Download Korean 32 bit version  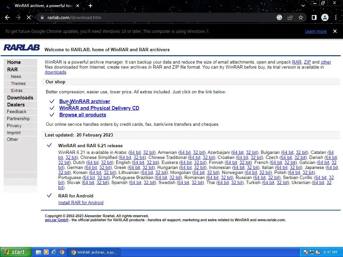point(109,172)
